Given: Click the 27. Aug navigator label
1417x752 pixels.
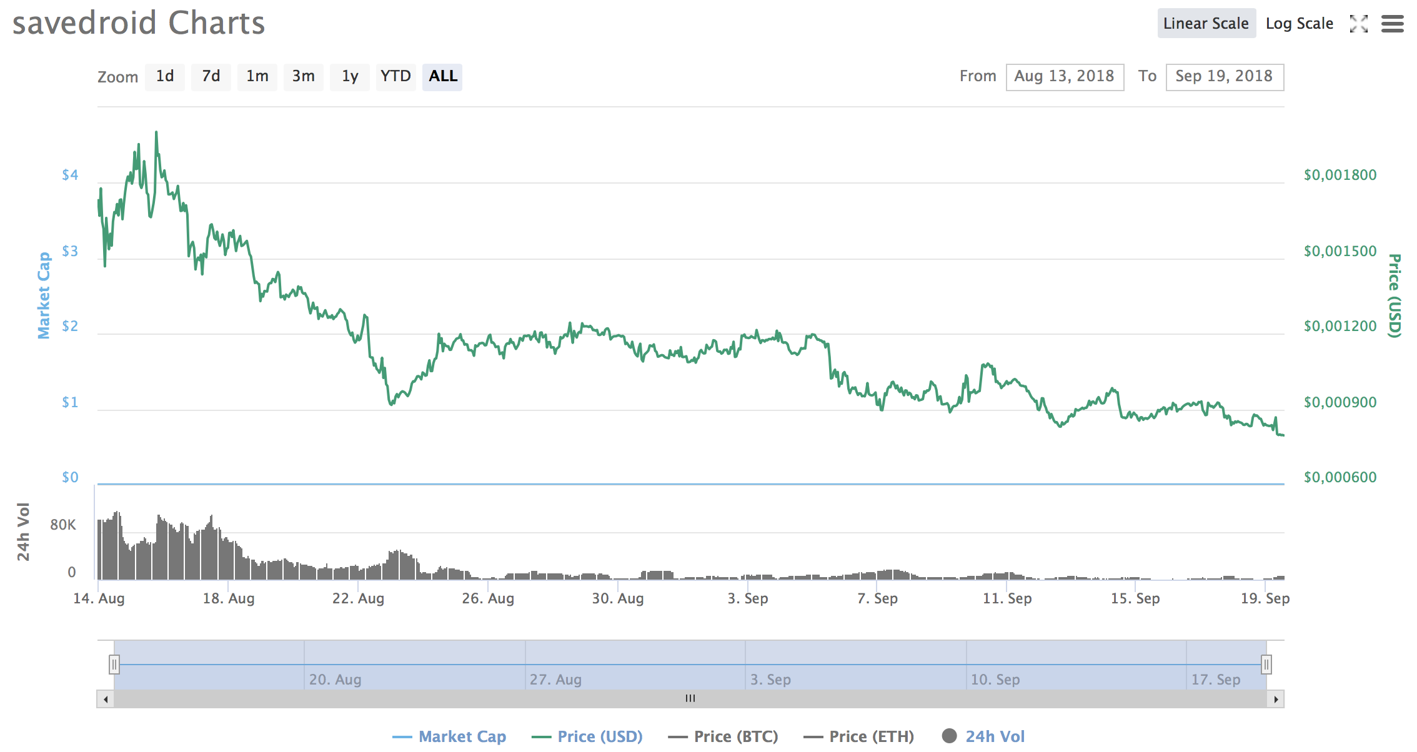Looking at the screenshot, I should pyautogui.click(x=556, y=680).
